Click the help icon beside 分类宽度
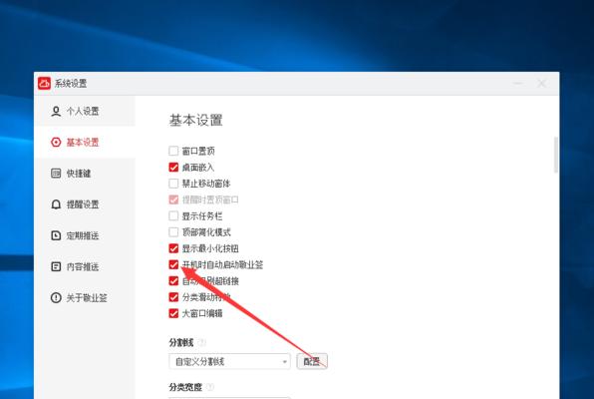594x399 pixels. (210, 387)
